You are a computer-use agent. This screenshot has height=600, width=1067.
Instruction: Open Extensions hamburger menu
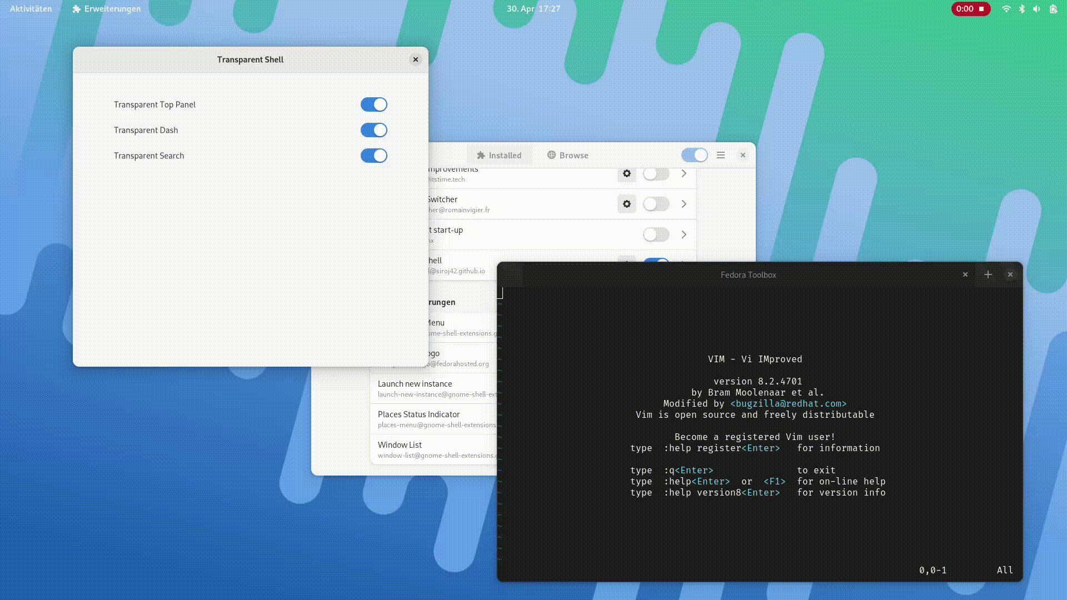click(720, 155)
